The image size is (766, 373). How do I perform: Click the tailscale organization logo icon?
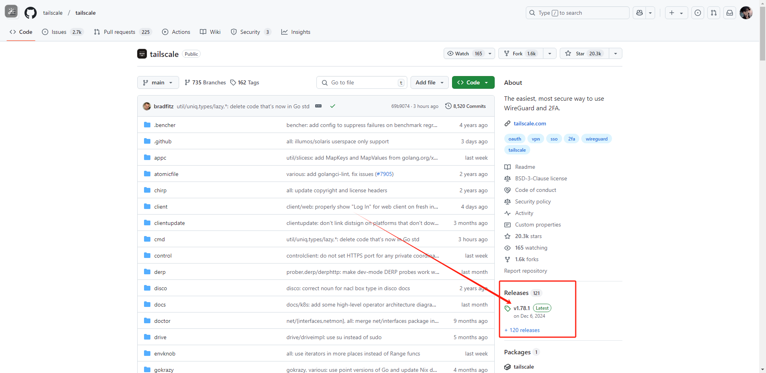point(142,54)
